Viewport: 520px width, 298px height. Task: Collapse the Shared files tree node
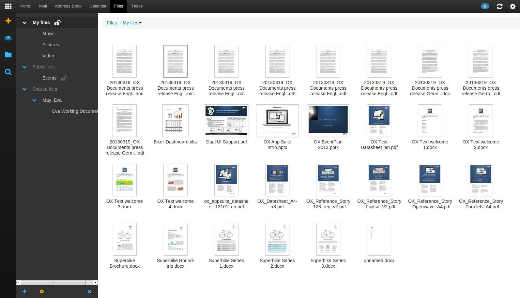click(24, 89)
